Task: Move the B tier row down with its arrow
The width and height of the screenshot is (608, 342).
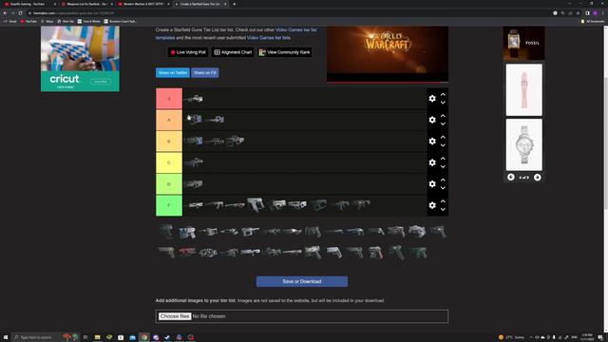Action: (443, 145)
